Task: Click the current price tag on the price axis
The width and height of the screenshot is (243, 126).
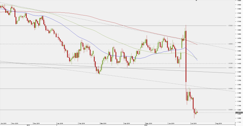Action: pos(239,113)
